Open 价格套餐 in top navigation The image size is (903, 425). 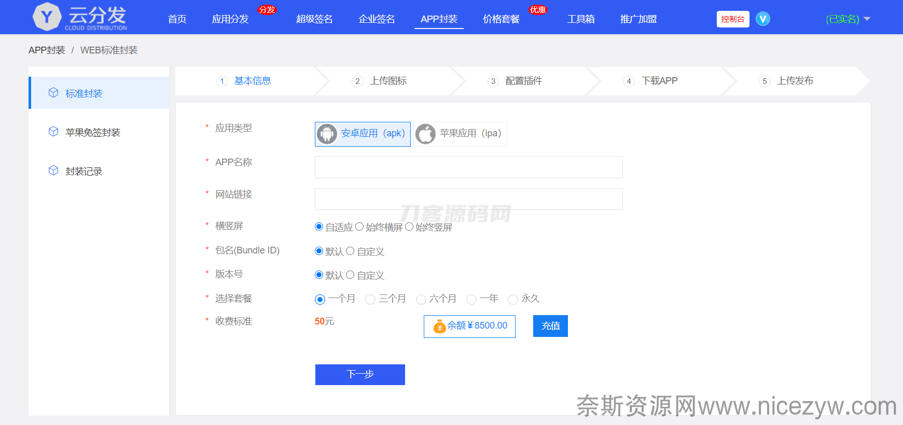(501, 19)
